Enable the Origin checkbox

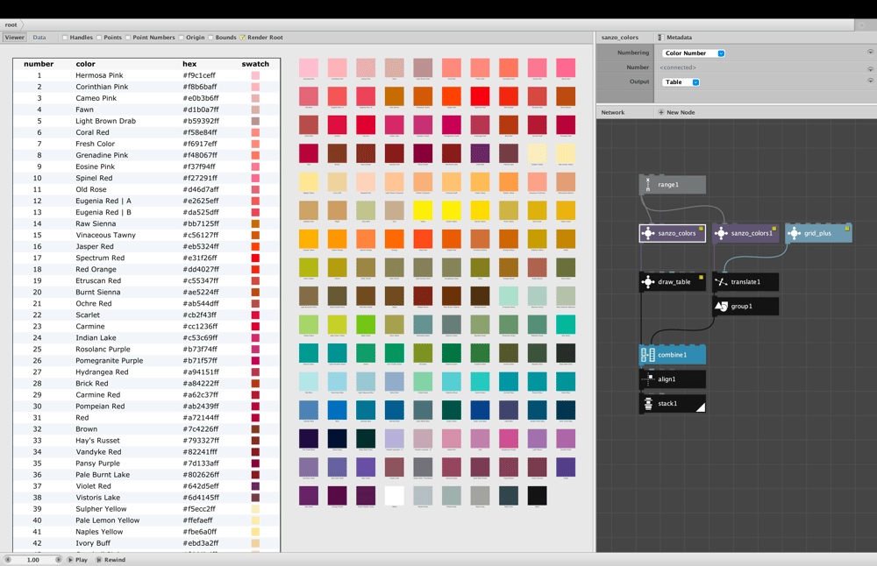[x=182, y=38]
